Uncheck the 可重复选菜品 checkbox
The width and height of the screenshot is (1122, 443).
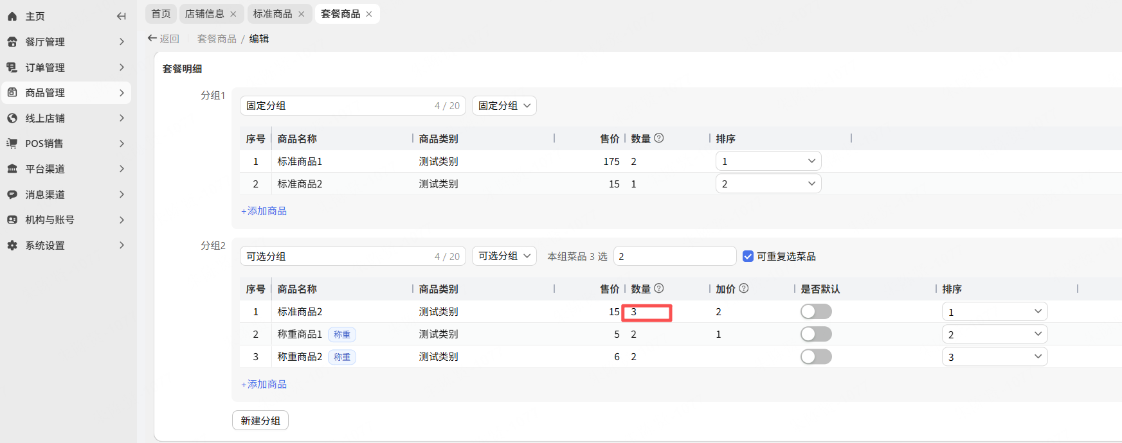click(748, 256)
